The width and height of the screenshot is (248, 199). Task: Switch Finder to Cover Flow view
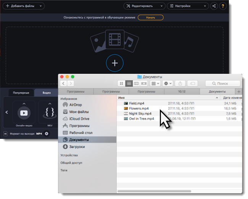tap(144, 83)
